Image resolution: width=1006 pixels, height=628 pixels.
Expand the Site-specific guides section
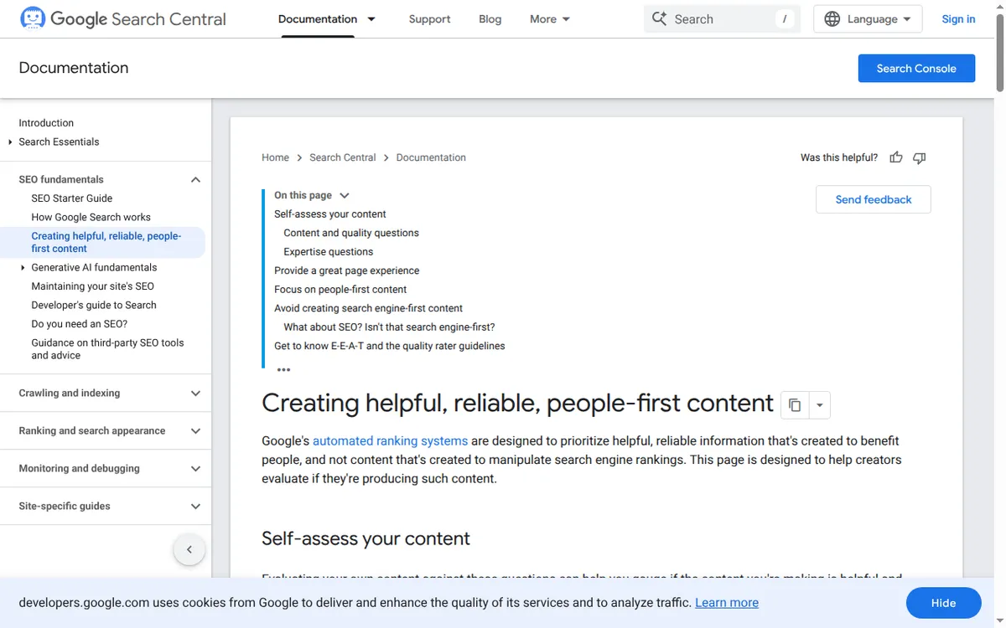click(x=195, y=507)
